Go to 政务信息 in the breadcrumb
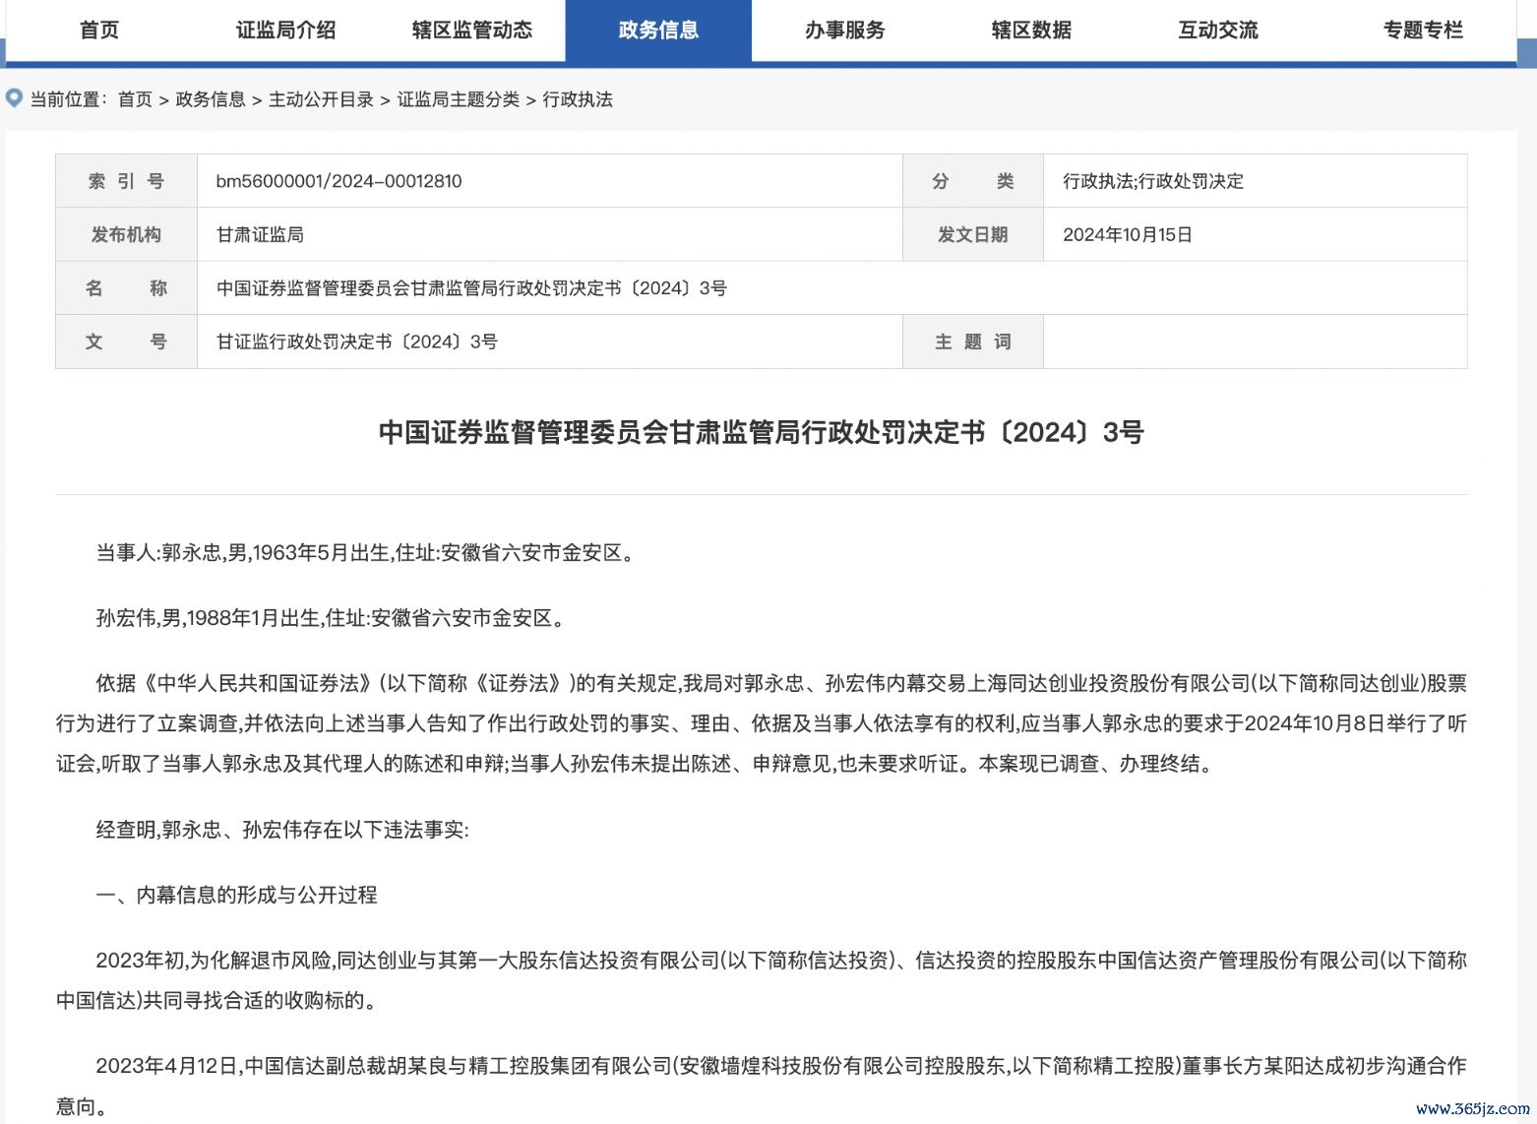 (x=211, y=99)
